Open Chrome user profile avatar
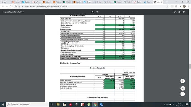191x107 pixels. click(x=184, y=6)
